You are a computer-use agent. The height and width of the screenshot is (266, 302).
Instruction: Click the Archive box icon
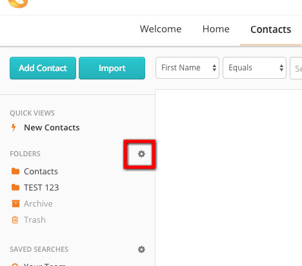point(15,203)
